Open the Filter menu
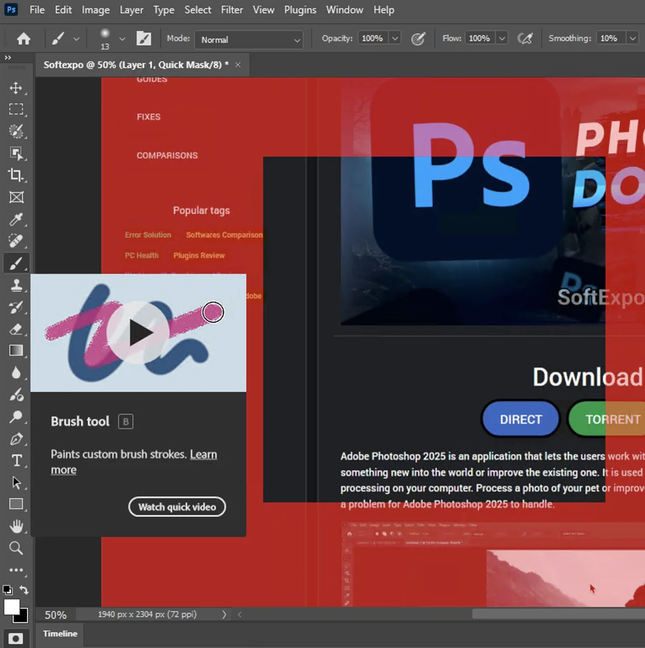 (x=232, y=10)
